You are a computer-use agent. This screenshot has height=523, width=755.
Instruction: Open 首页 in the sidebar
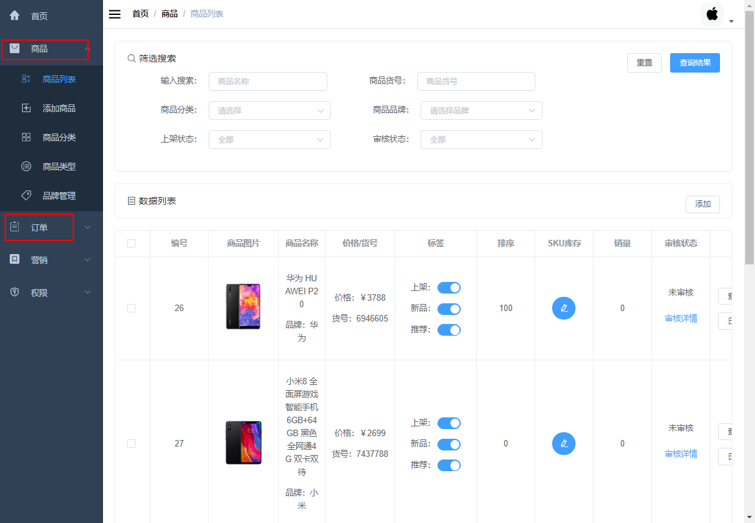coord(51,16)
